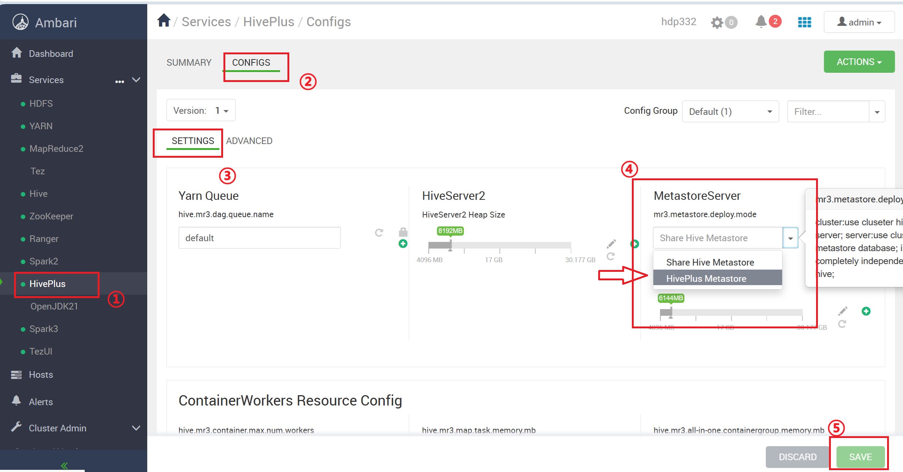
Task: Add override for Metastore heap size
Action: (866, 311)
